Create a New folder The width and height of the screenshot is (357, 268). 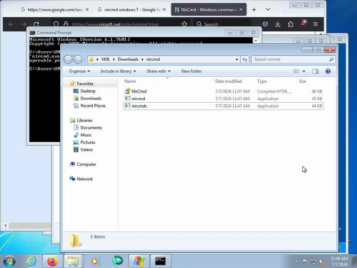[x=191, y=71]
